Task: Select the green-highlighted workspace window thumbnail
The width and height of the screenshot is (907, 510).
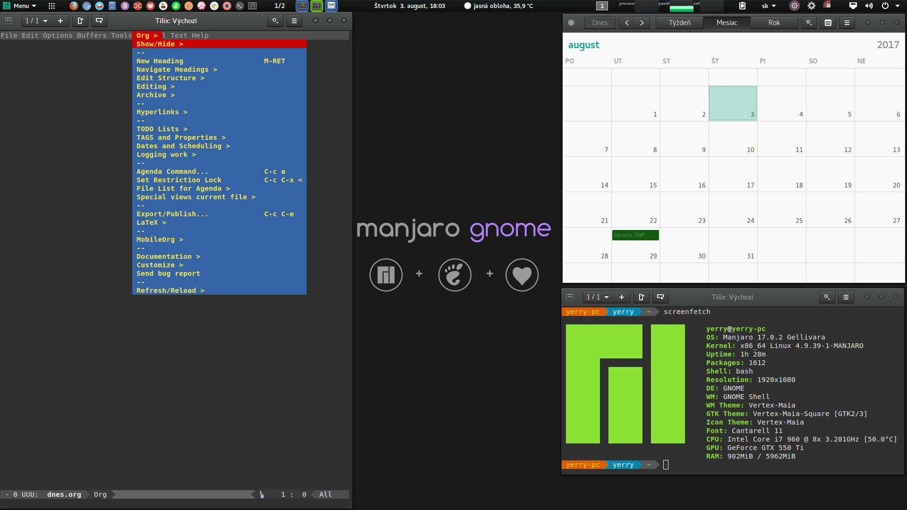Action: click(x=317, y=6)
